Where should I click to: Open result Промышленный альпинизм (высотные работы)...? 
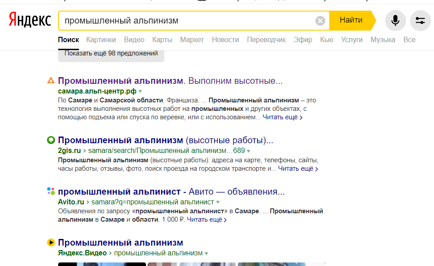tap(166, 140)
